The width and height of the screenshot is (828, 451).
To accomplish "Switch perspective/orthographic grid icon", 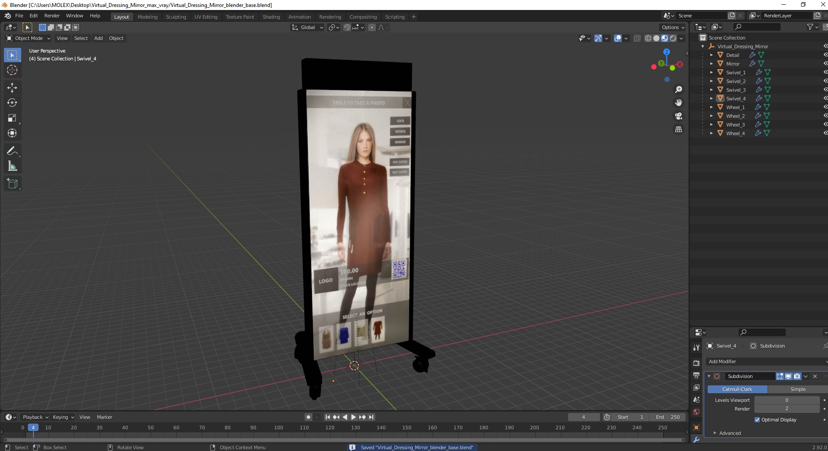I will 678,129.
